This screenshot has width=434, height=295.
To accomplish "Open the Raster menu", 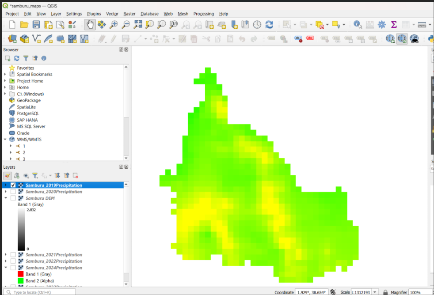I will 129,14.
